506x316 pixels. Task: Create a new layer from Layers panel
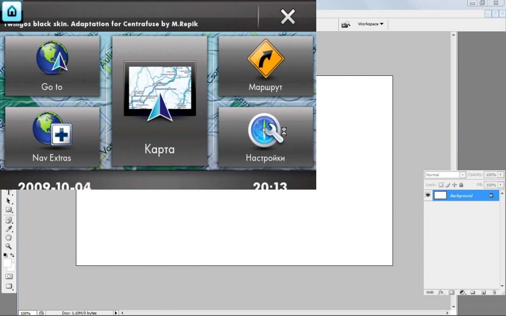(x=483, y=292)
